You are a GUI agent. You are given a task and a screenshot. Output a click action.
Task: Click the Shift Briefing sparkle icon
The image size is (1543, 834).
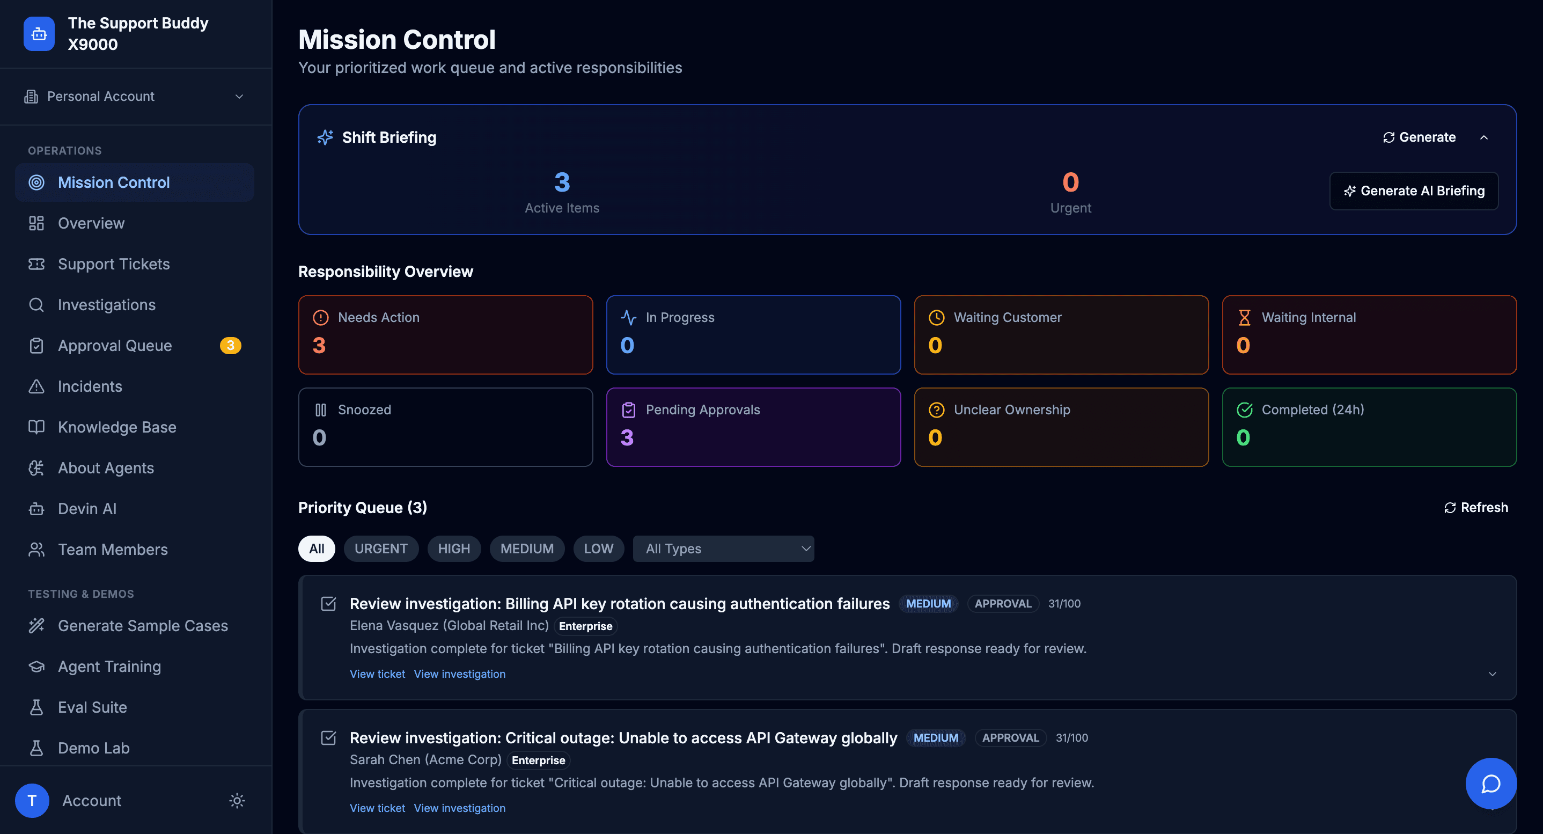(325, 137)
